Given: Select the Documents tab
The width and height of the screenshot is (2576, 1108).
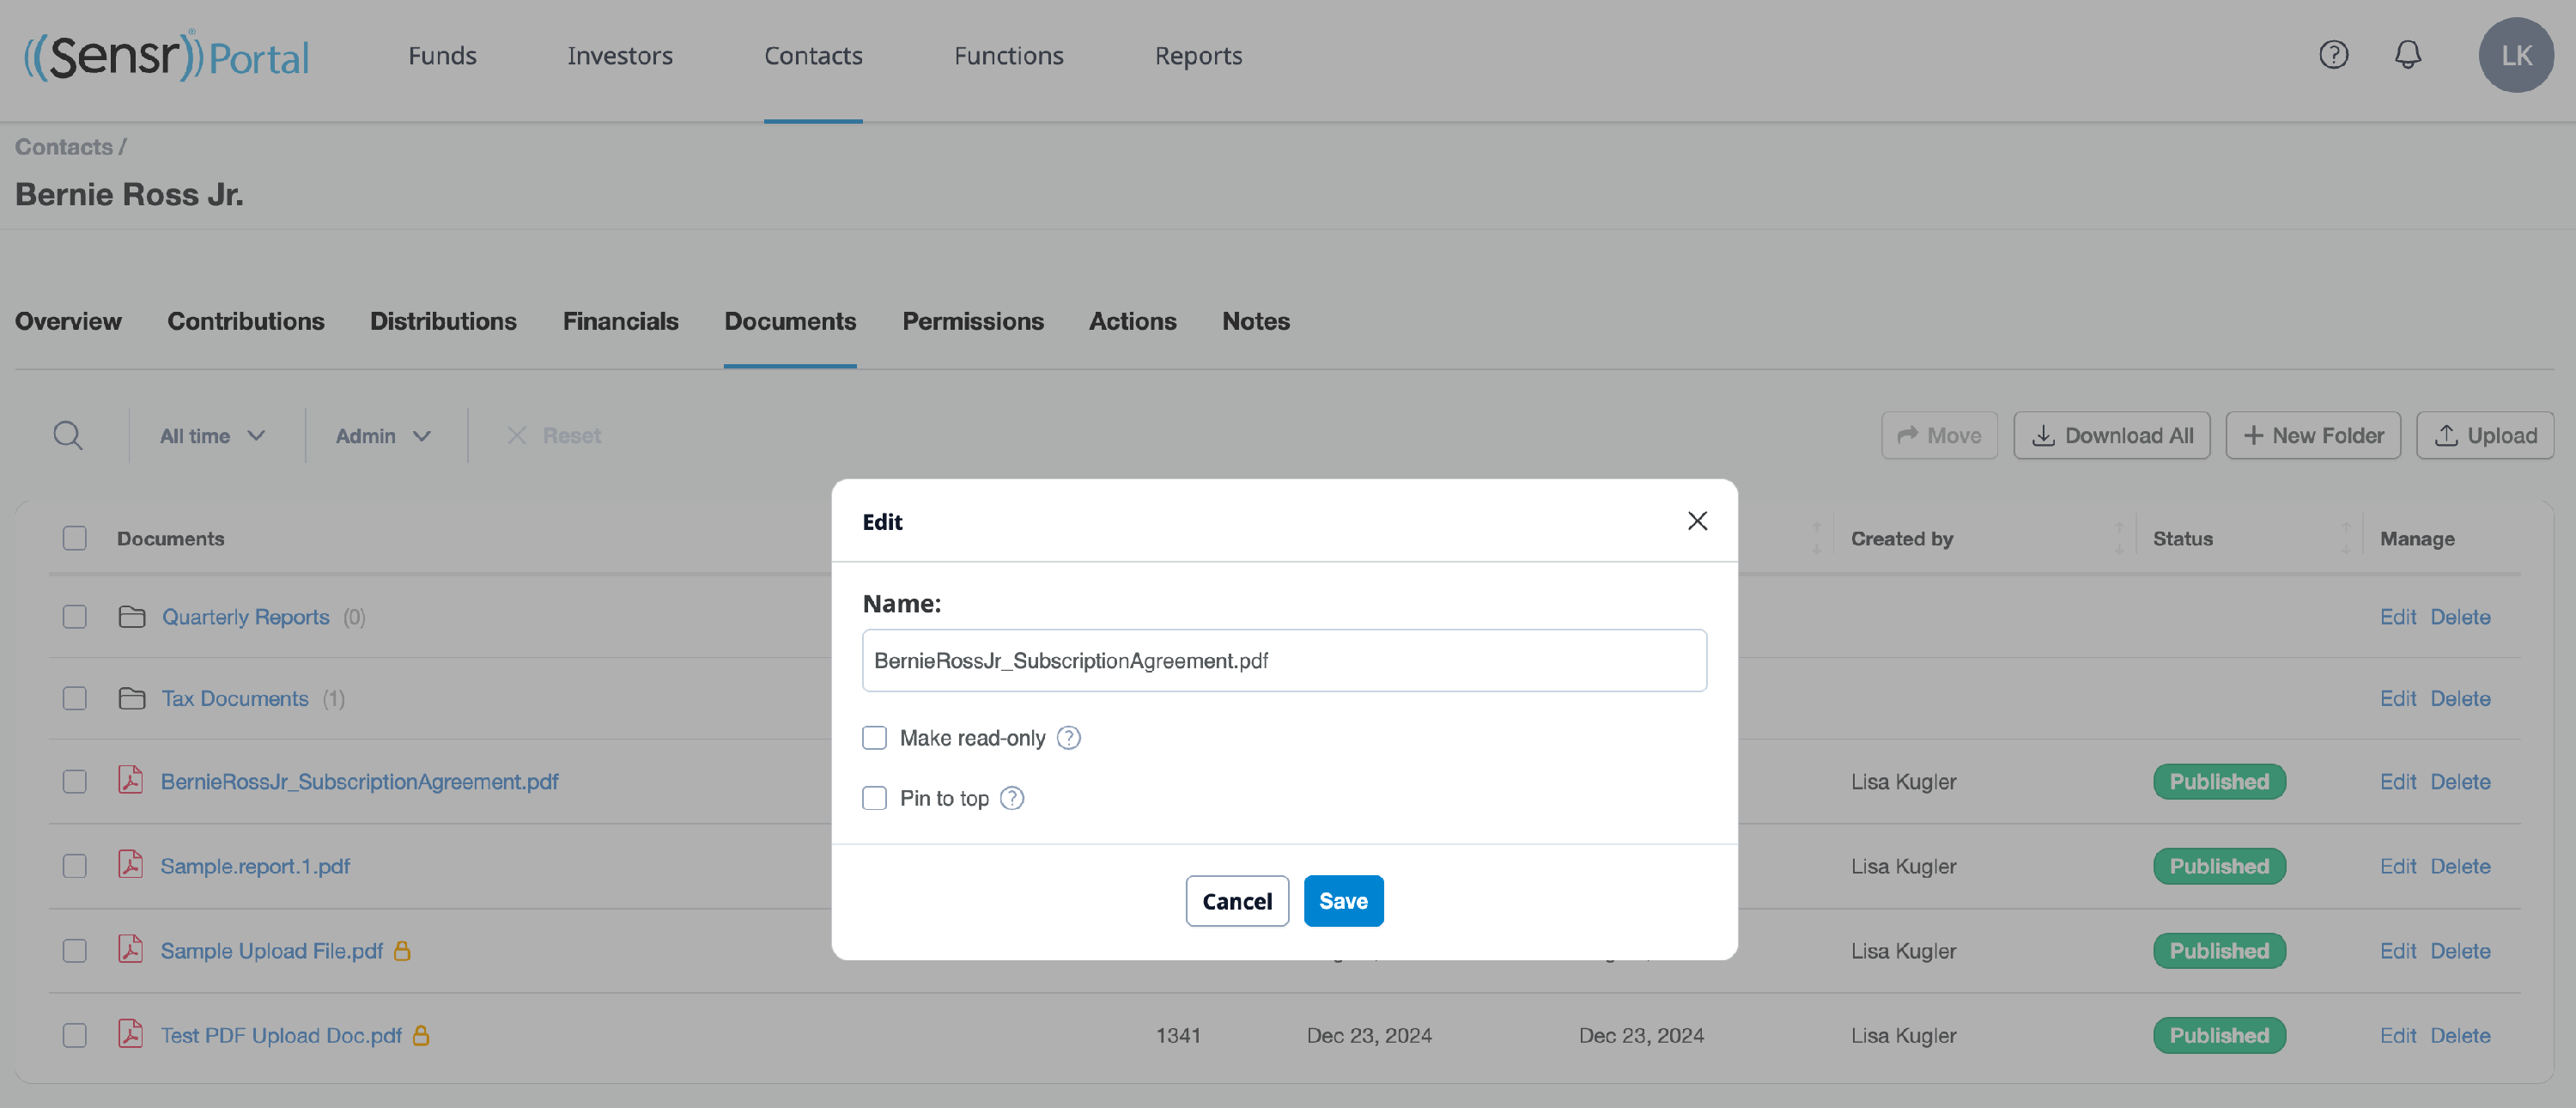Looking at the screenshot, I should point(790,321).
